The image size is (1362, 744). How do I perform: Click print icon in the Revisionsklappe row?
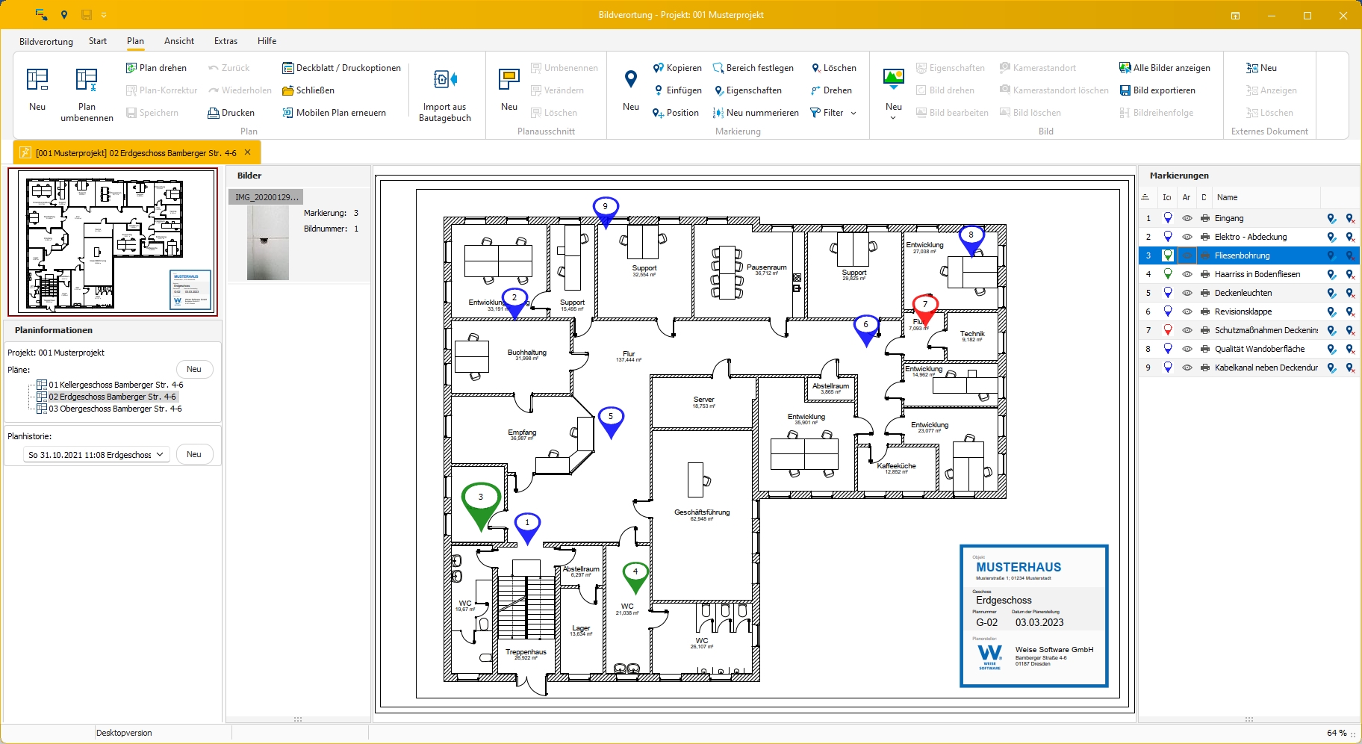pyautogui.click(x=1205, y=311)
